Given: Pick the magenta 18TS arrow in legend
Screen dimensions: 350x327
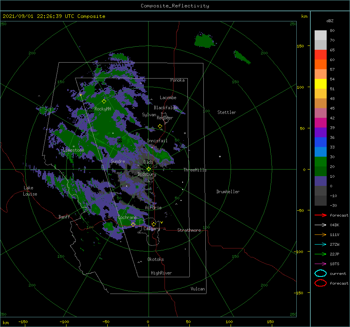Looking at the screenshot, I should (x=320, y=264).
